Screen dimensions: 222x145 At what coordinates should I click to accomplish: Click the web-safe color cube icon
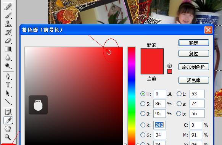pyautogui.click(x=169, y=66)
